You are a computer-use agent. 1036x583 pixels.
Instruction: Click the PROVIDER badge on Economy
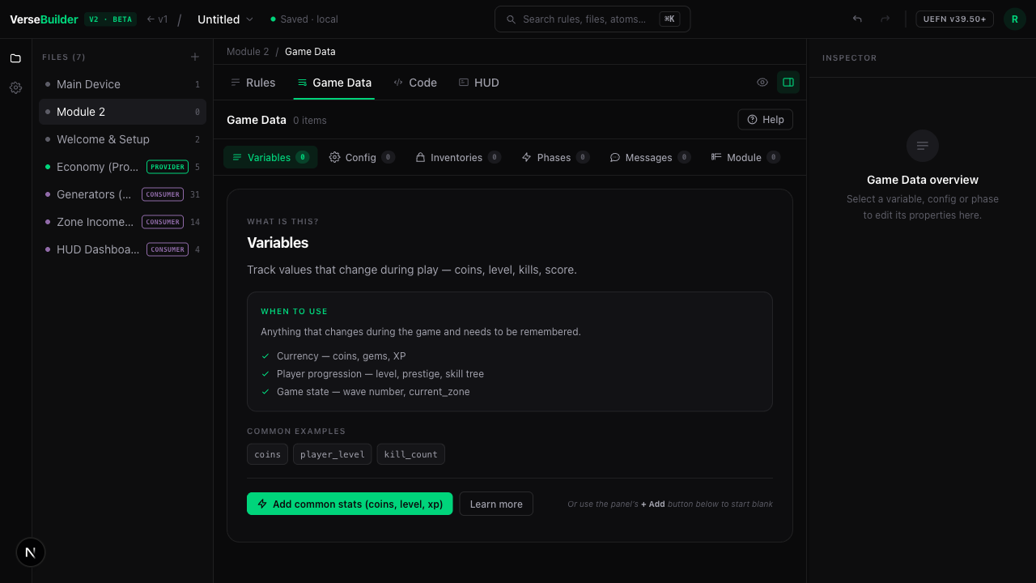click(x=168, y=167)
